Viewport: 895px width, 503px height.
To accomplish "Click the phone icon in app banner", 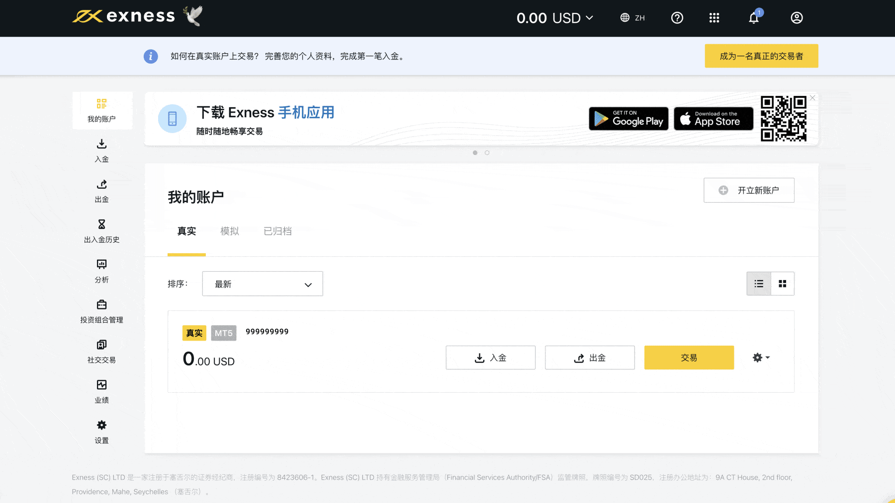I will [172, 119].
